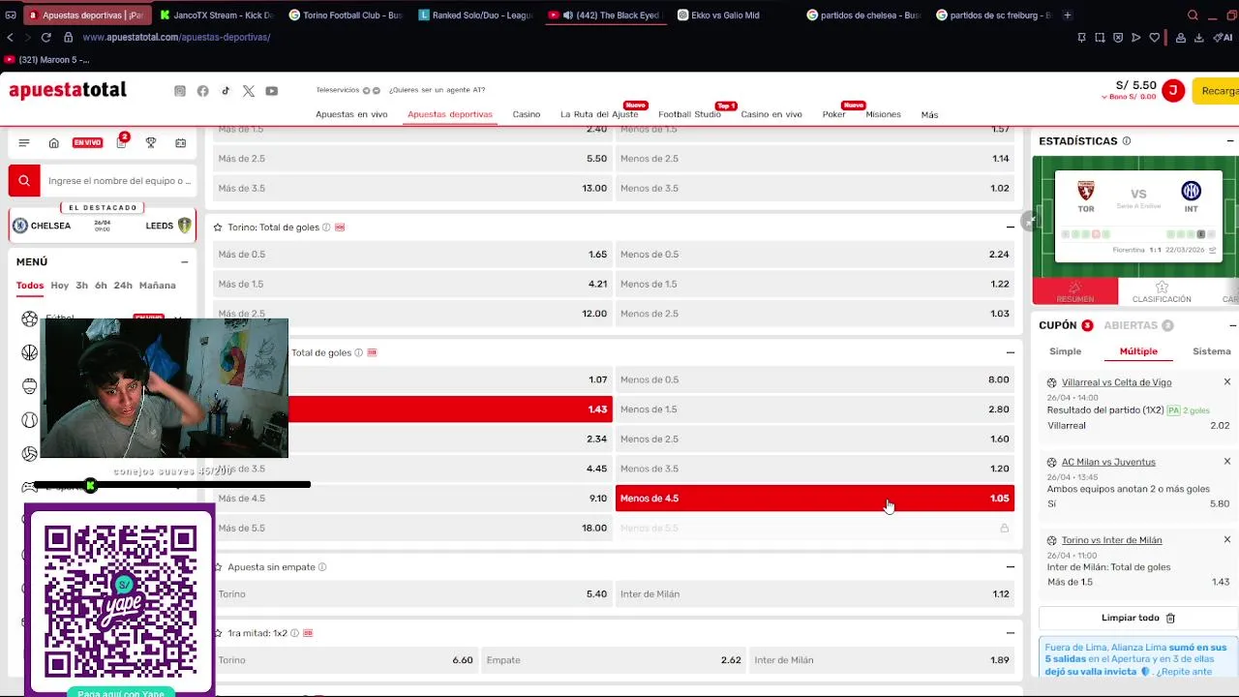1239x697 pixels.
Task: Select Torino Más de 0.5 at 1.65
Action: [x=412, y=255]
